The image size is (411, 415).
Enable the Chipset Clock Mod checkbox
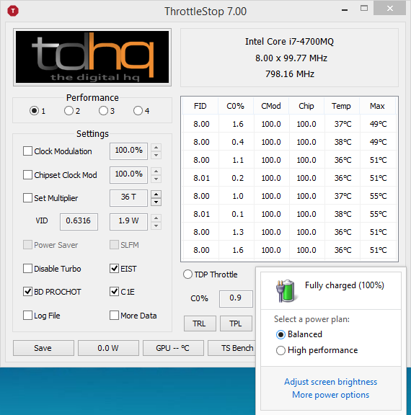tap(27, 174)
